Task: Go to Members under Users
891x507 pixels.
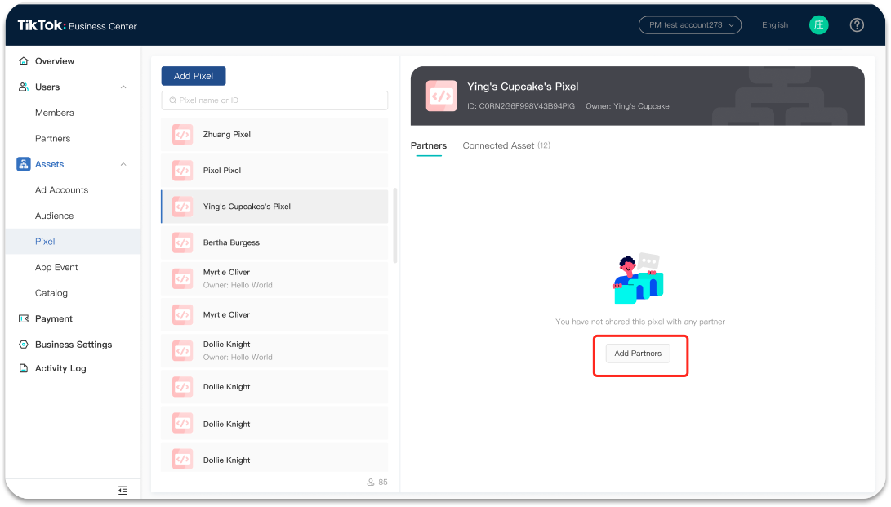Action: 55,113
